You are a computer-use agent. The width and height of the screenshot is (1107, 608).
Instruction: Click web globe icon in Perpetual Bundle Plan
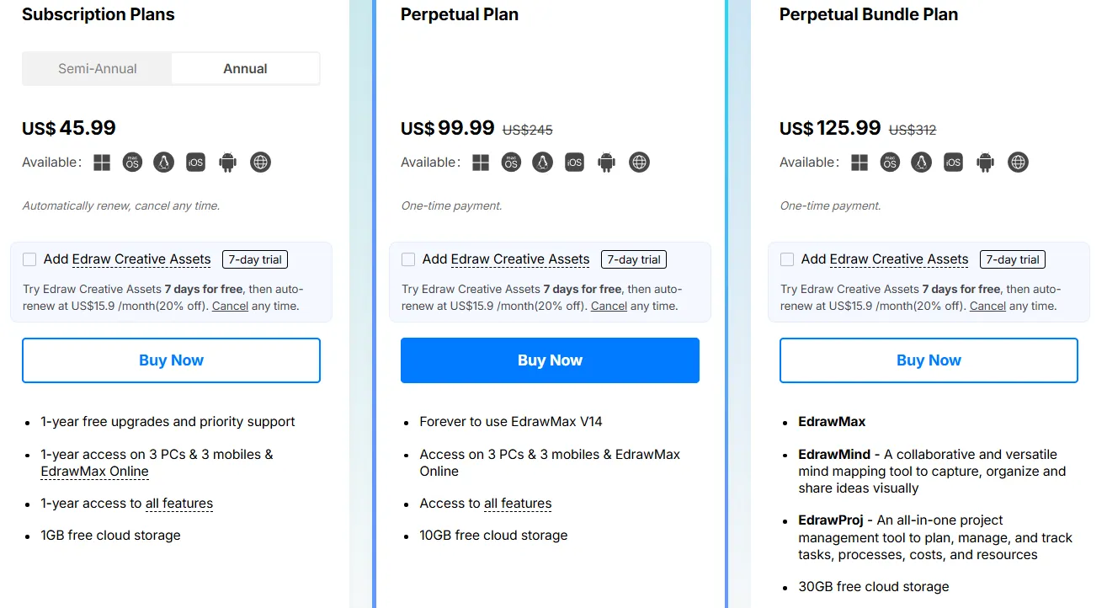tap(1019, 163)
